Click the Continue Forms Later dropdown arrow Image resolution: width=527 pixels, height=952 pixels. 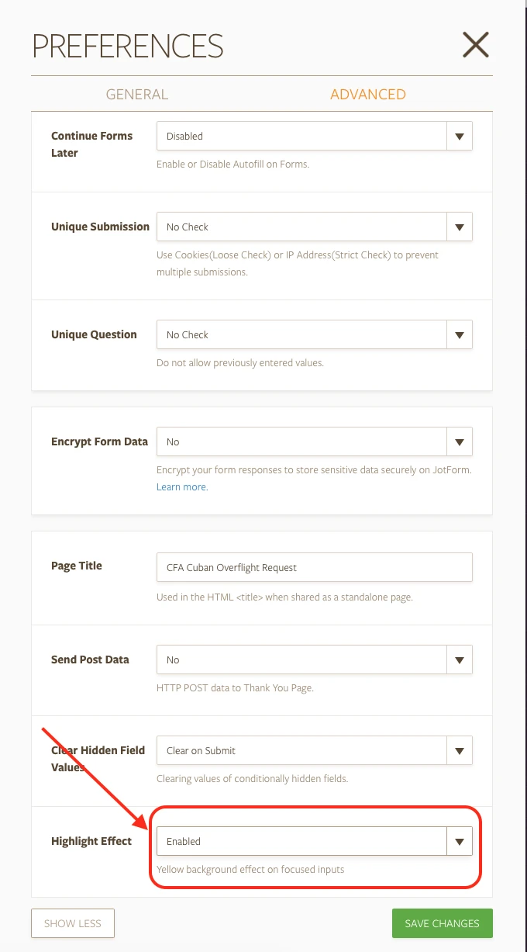tap(460, 136)
